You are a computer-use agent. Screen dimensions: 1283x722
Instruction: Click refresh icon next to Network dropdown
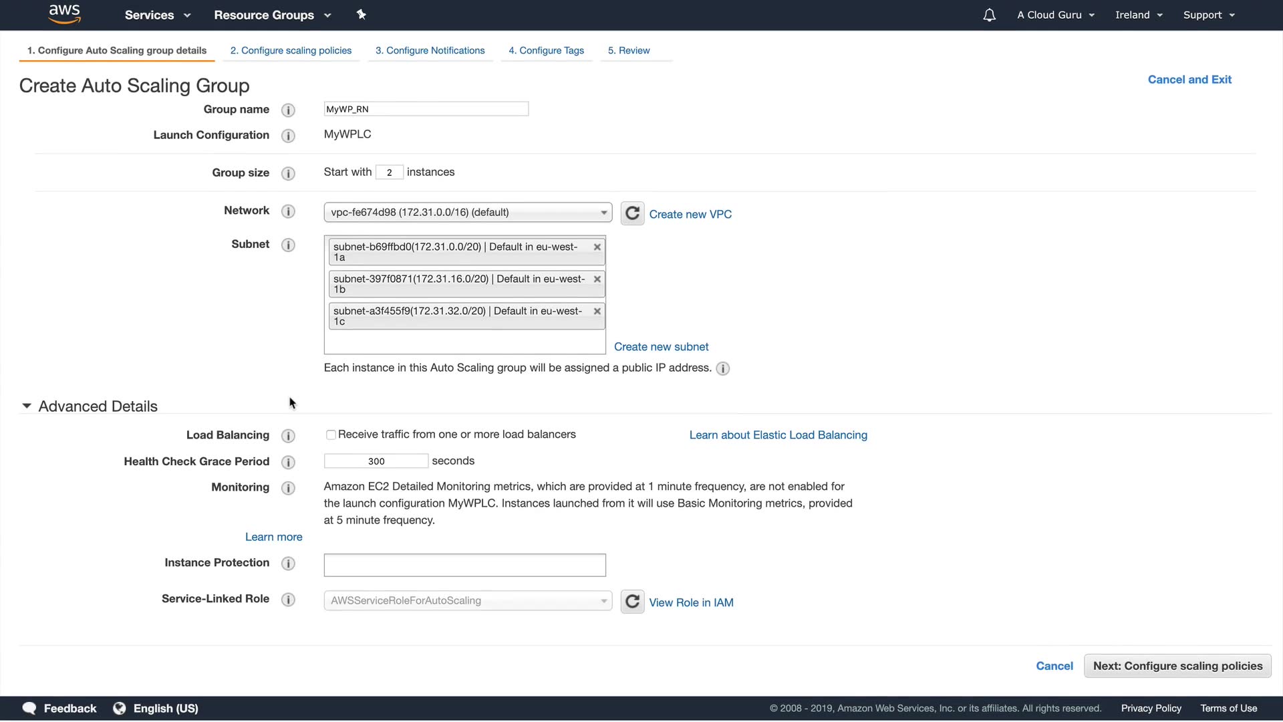click(632, 213)
